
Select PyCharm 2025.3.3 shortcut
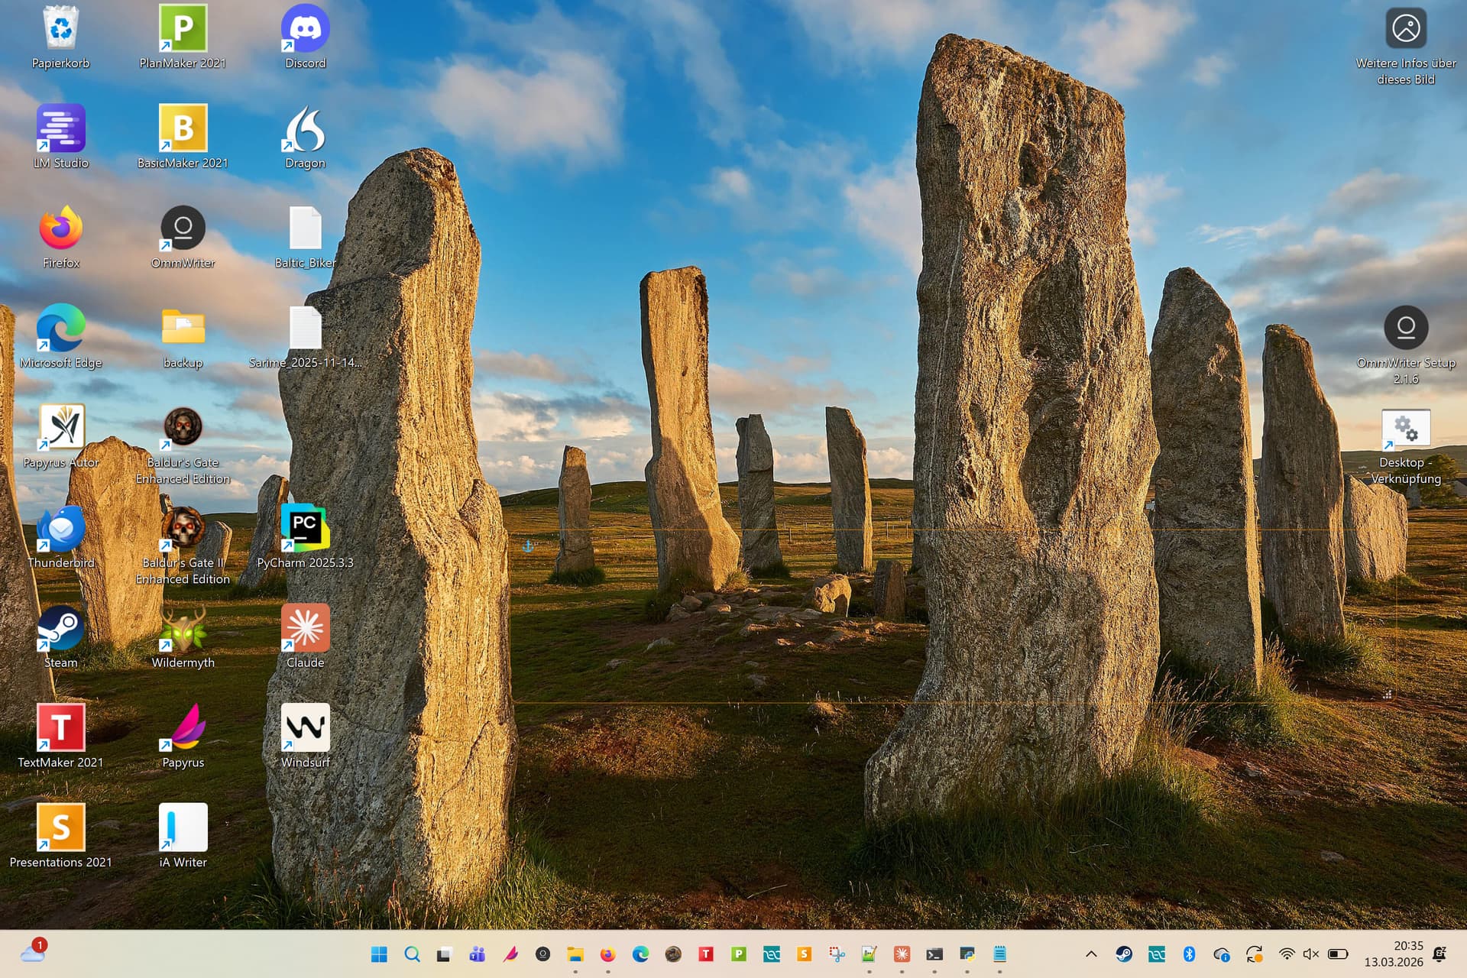pyautogui.click(x=305, y=528)
